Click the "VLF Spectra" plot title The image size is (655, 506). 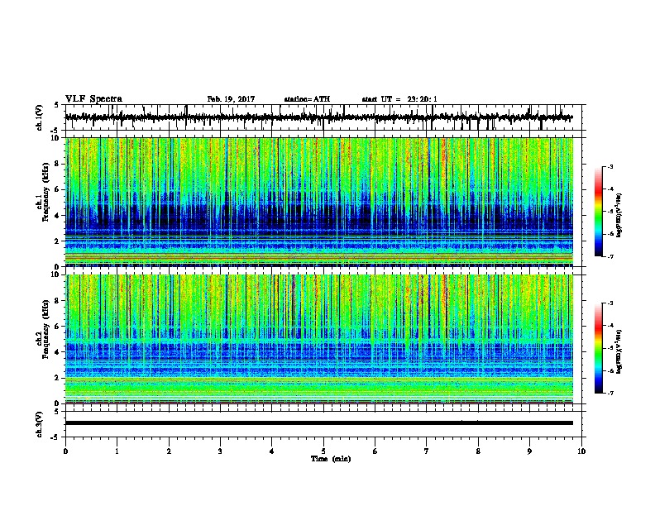(x=93, y=98)
